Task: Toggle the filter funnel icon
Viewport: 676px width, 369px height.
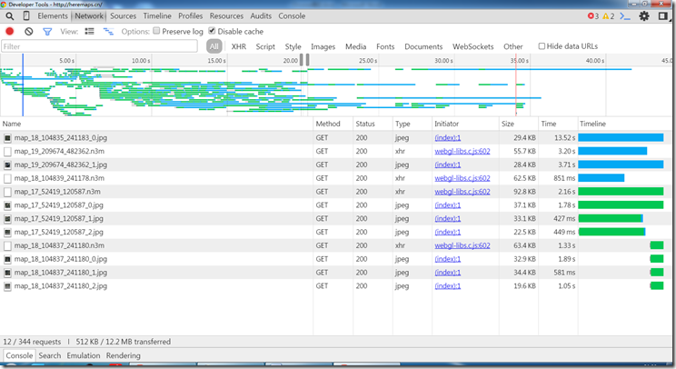Action: point(47,32)
